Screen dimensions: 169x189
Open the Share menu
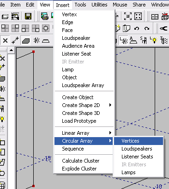(x=139, y=5)
